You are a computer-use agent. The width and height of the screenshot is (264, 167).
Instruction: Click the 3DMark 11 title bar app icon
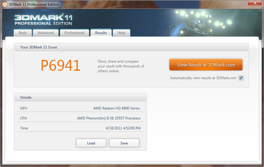coord(5,5)
